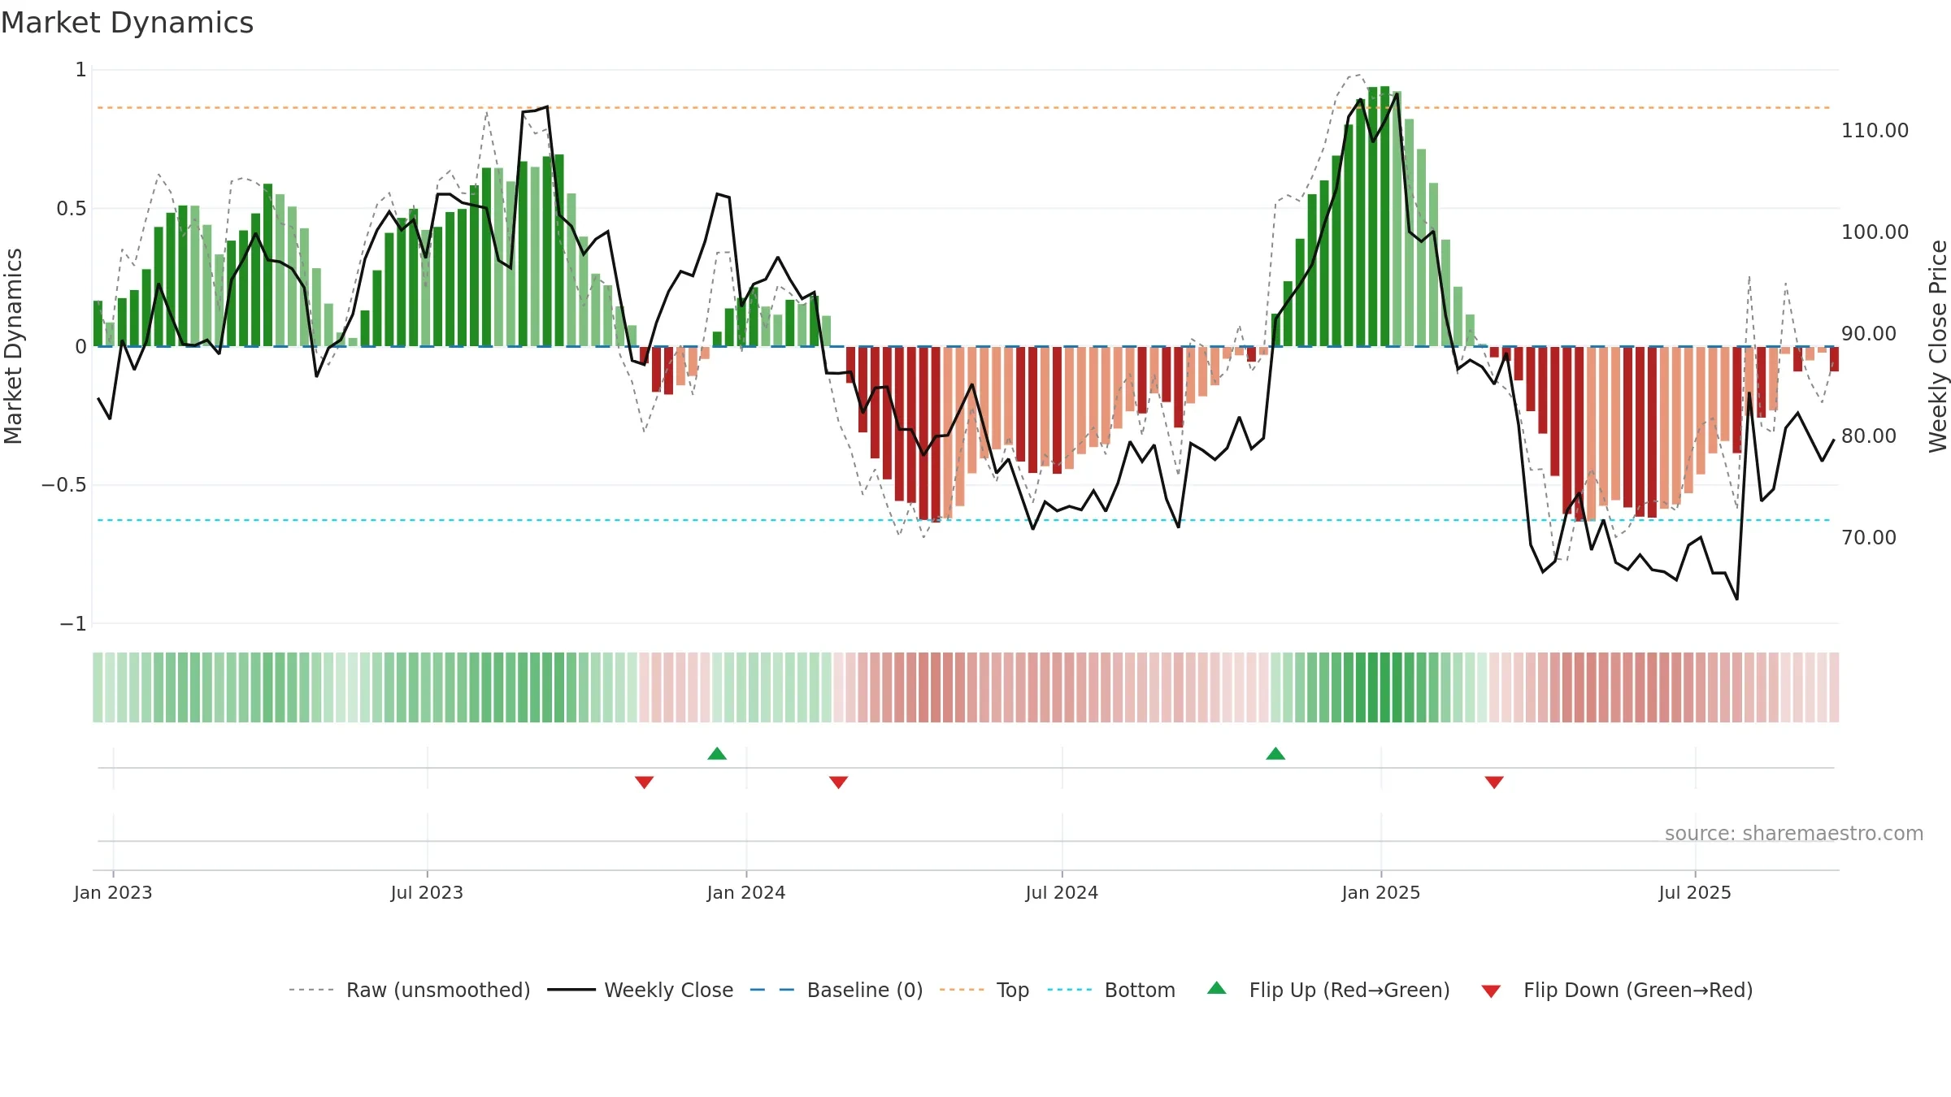Click the red flip-down triangle near Feb 2024
Screen dimensions: 1951x1097
pyautogui.click(x=839, y=782)
